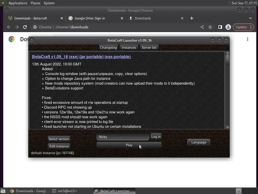Click the Chrome Update button
Screen dimensions: 258x194
point(241,27)
